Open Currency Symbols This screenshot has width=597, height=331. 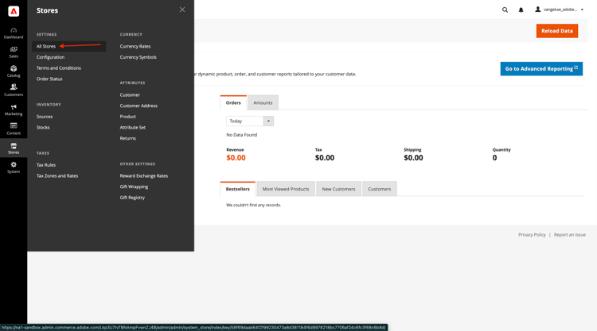[139, 57]
